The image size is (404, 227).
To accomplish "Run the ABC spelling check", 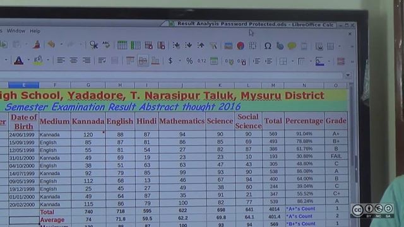I will click(106, 45).
